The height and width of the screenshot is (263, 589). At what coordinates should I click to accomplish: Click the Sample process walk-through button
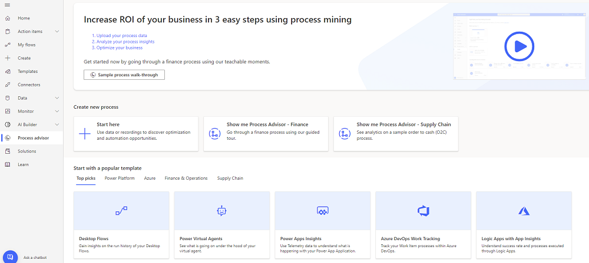coord(124,75)
